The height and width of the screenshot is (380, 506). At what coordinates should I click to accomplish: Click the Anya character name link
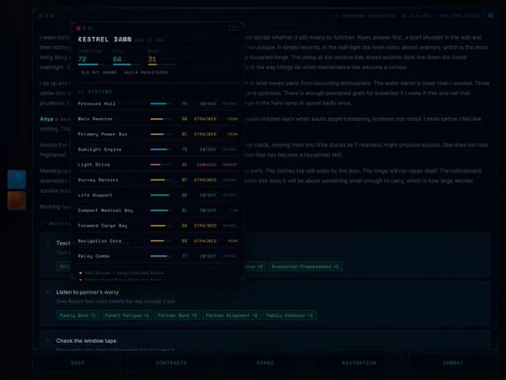[47, 118]
